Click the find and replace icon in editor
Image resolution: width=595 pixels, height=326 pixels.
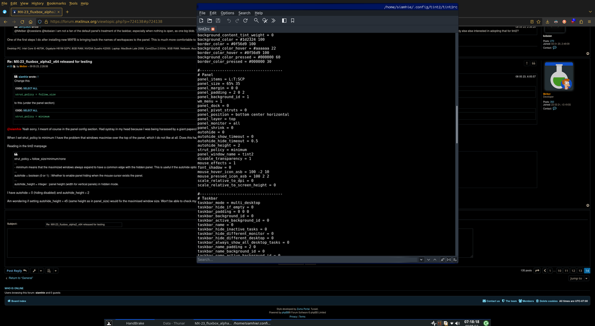[265, 20]
